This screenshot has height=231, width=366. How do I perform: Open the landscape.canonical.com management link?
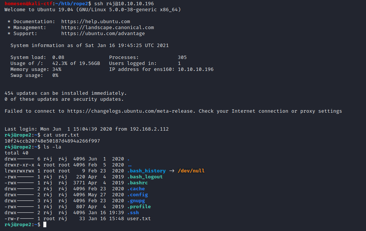[x=108, y=28]
